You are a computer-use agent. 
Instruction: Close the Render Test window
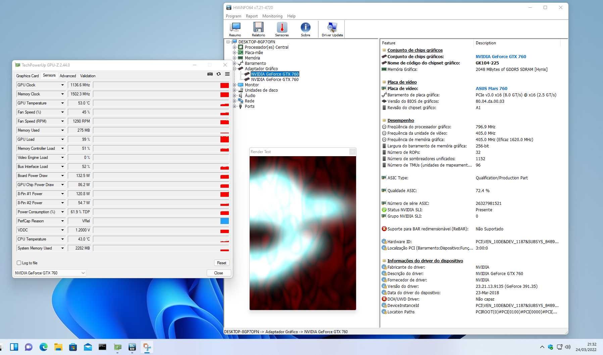(352, 152)
